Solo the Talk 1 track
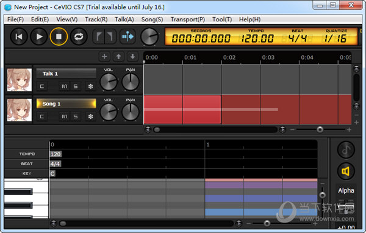This screenshot has height=233, width=366. tap(76, 87)
